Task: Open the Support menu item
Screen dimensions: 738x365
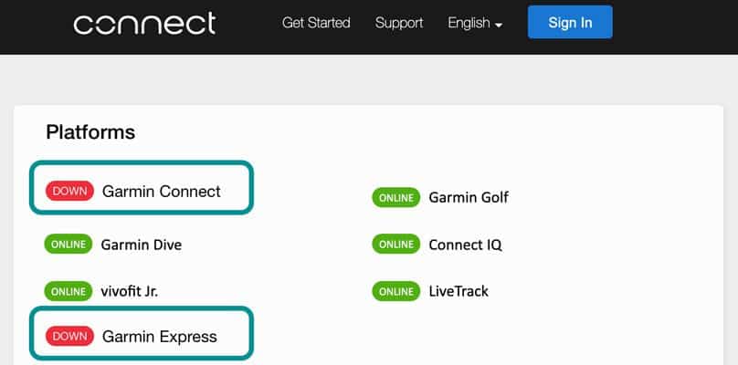Action: pos(399,23)
